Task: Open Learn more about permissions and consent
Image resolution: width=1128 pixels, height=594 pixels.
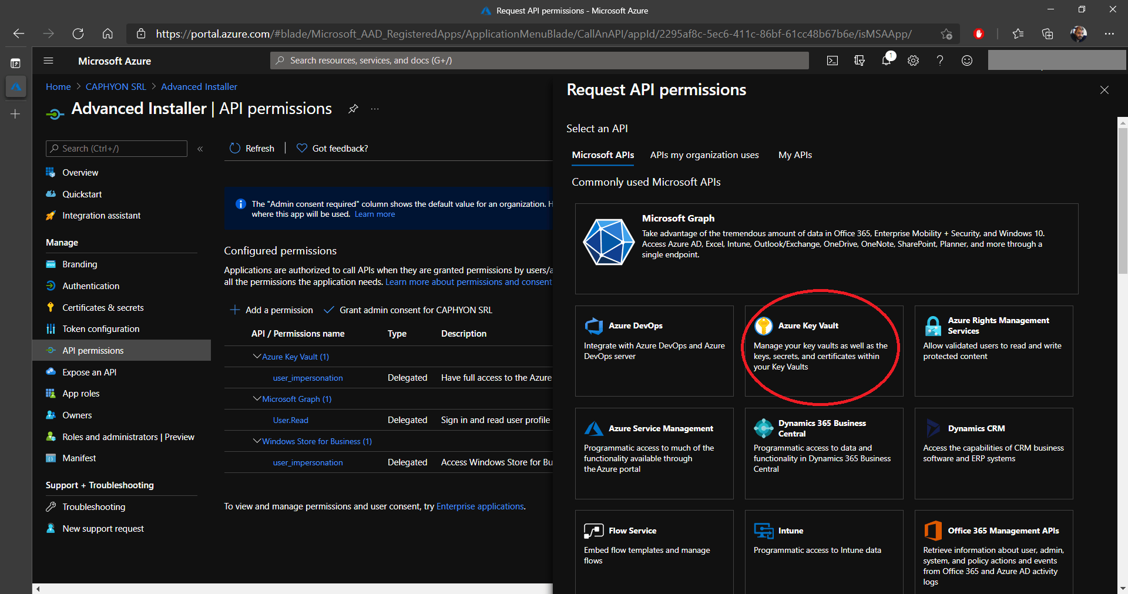Action: pos(469,283)
